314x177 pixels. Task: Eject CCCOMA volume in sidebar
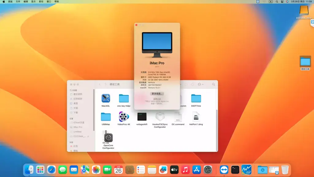pos(88,136)
